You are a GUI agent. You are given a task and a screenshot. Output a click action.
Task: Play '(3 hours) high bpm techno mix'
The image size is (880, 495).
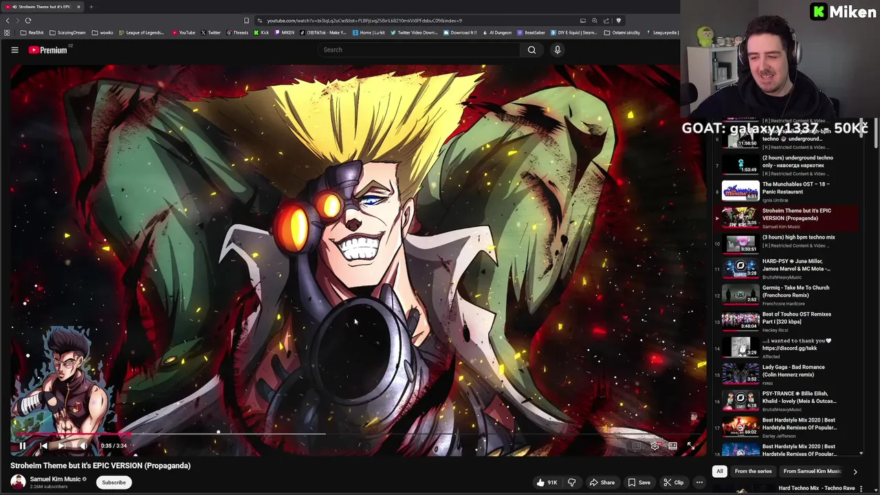786,244
